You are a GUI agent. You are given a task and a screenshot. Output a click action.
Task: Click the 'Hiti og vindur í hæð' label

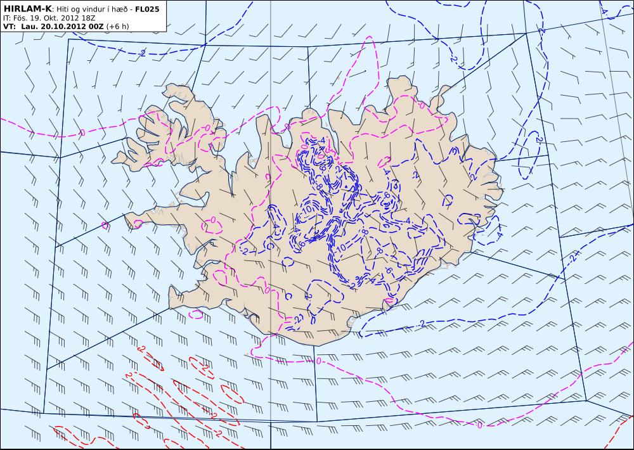pos(92,9)
